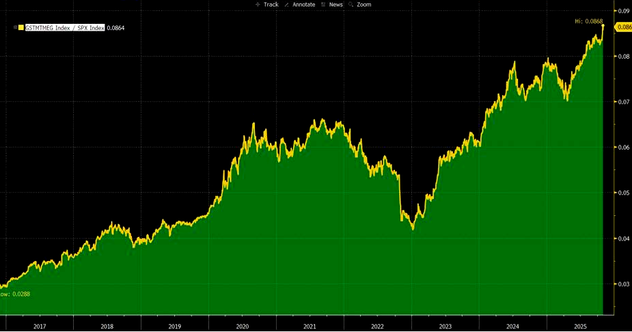Click the 0.0864 value in the legend
The width and height of the screenshot is (632, 332).
116,27
